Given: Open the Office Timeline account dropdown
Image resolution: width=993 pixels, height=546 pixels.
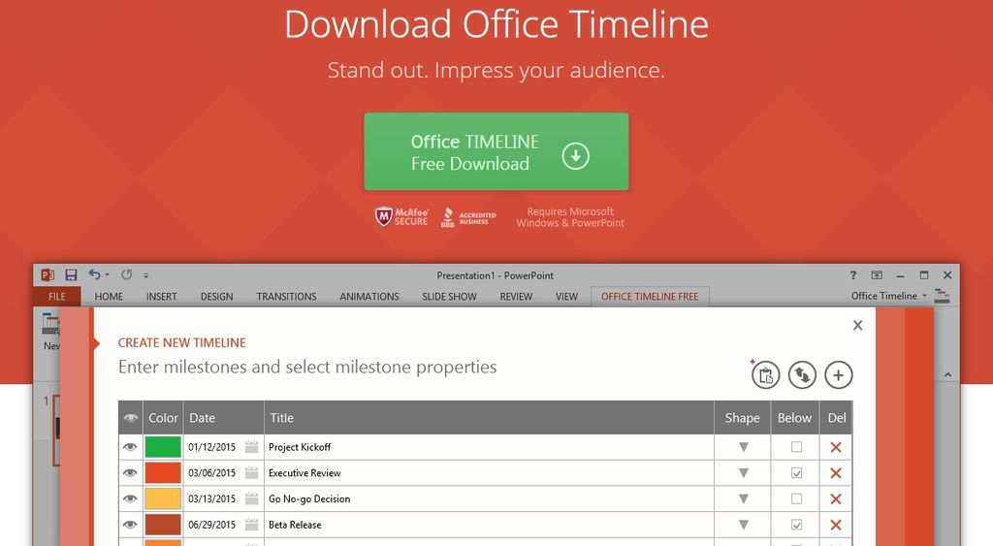Looking at the screenshot, I should 888,296.
